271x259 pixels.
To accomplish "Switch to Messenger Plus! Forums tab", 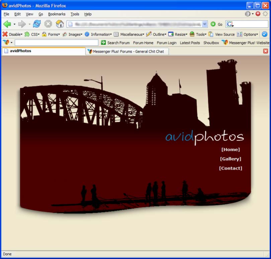I will point(127,51).
